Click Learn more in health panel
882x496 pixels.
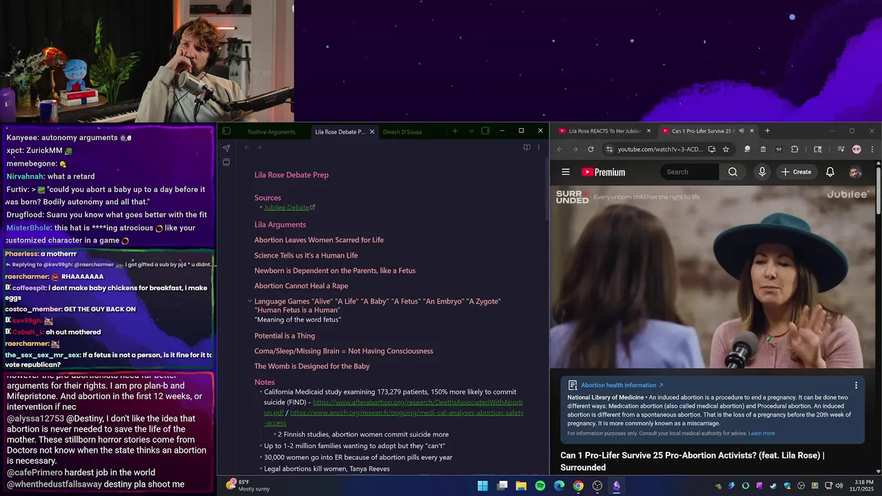coord(761,433)
